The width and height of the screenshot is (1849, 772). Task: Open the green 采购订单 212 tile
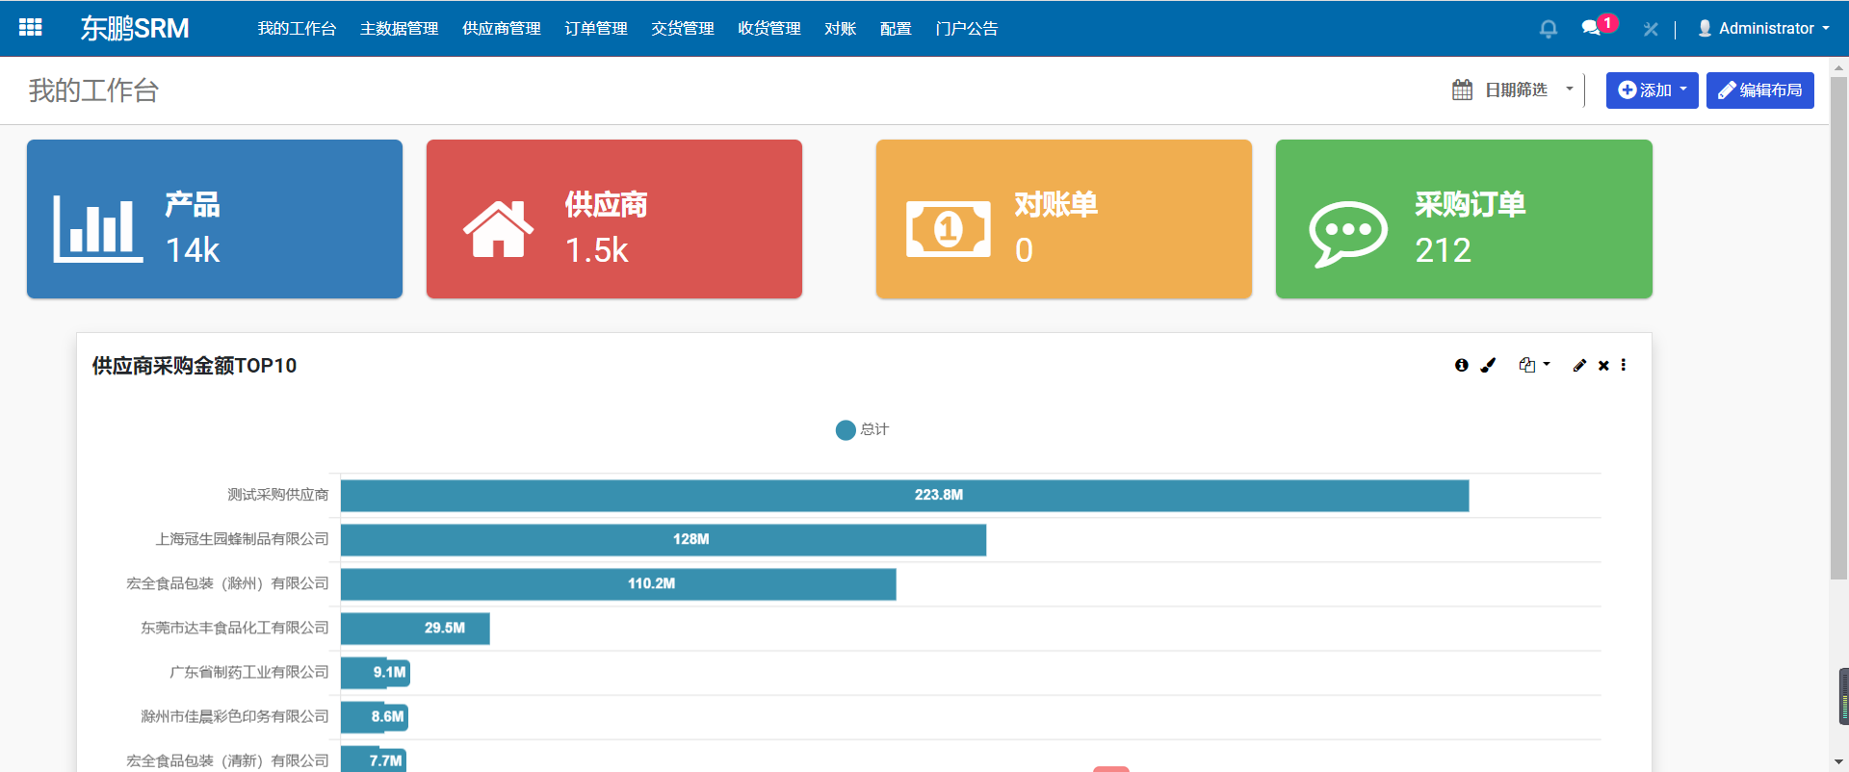tap(1464, 219)
